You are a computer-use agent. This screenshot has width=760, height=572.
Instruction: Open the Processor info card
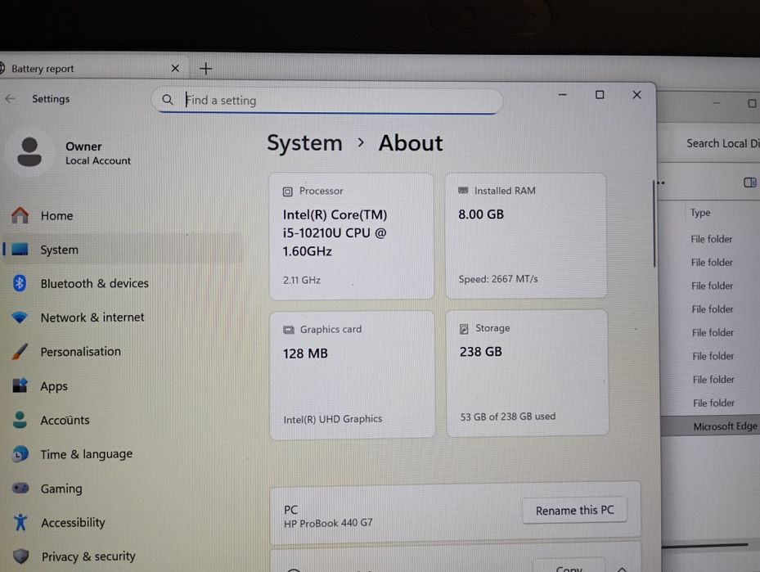pos(352,236)
